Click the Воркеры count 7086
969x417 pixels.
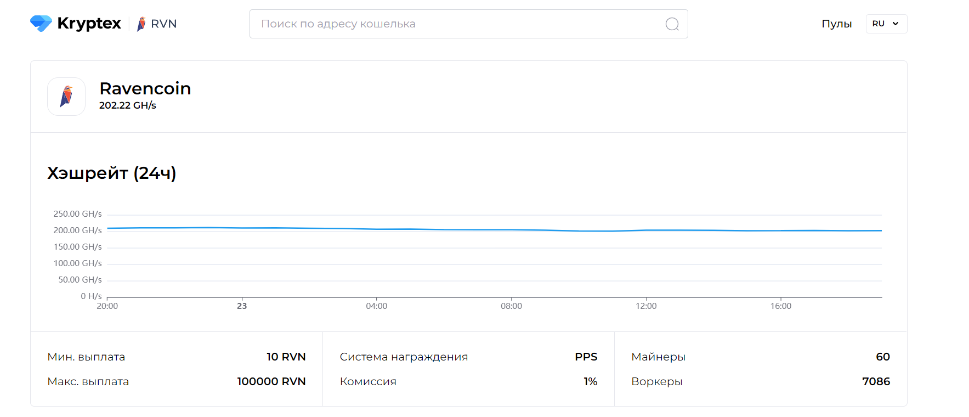point(876,381)
